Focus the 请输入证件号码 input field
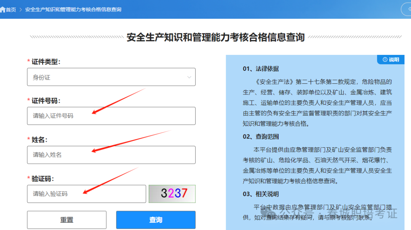The image size is (411, 230). pyautogui.click(x=111, y=116)
